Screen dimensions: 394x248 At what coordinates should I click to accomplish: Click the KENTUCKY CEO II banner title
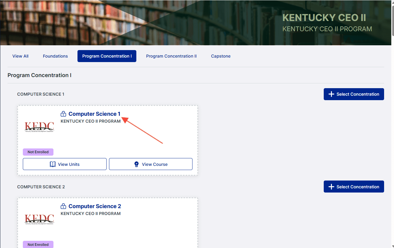point(324,18)
